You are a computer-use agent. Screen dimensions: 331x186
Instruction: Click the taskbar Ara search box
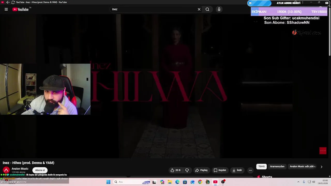132,182
